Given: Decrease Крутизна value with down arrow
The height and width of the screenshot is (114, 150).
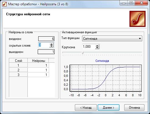Looking at the screenshot, I should coord(97,48).
